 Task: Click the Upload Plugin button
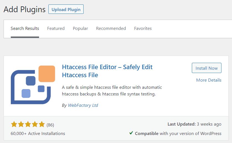click(x=66, y=9)
